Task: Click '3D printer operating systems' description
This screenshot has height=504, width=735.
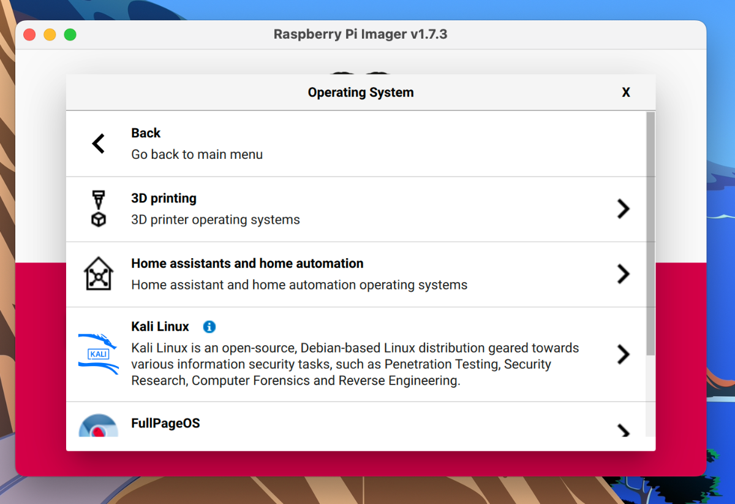Action: tap(216, 220)
